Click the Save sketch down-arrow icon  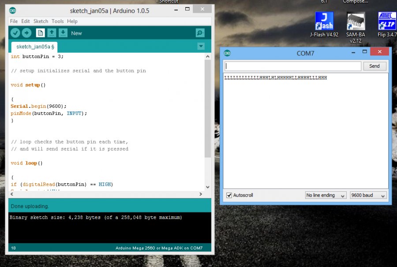point(63,33)
